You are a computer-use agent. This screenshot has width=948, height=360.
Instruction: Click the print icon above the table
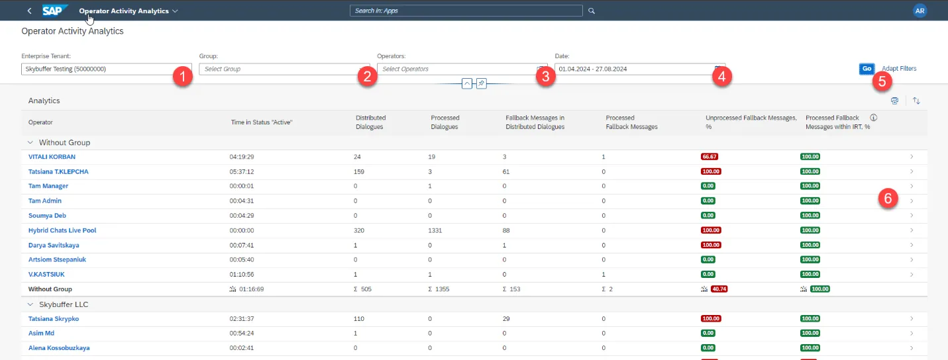click(x=895, y=101)
